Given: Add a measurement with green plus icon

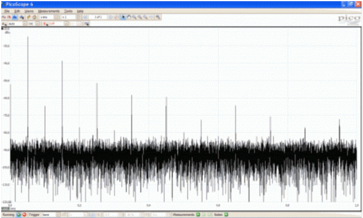Looking at the screenshot, I should 198,215.
